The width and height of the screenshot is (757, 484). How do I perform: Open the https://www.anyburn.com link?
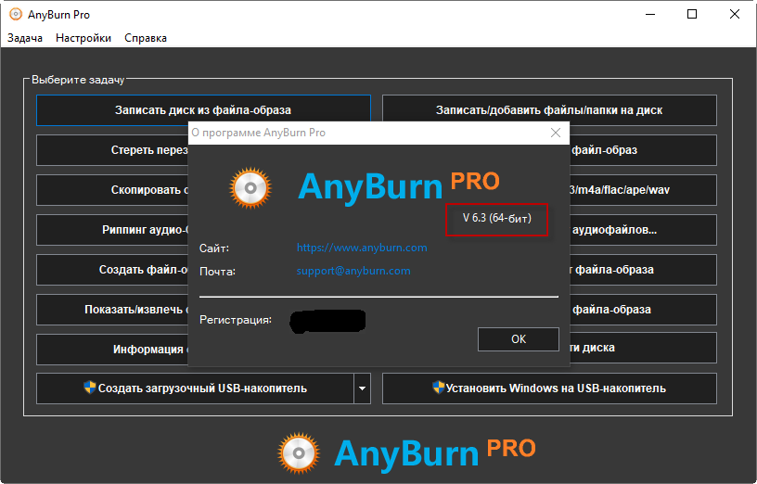(362, 248)
